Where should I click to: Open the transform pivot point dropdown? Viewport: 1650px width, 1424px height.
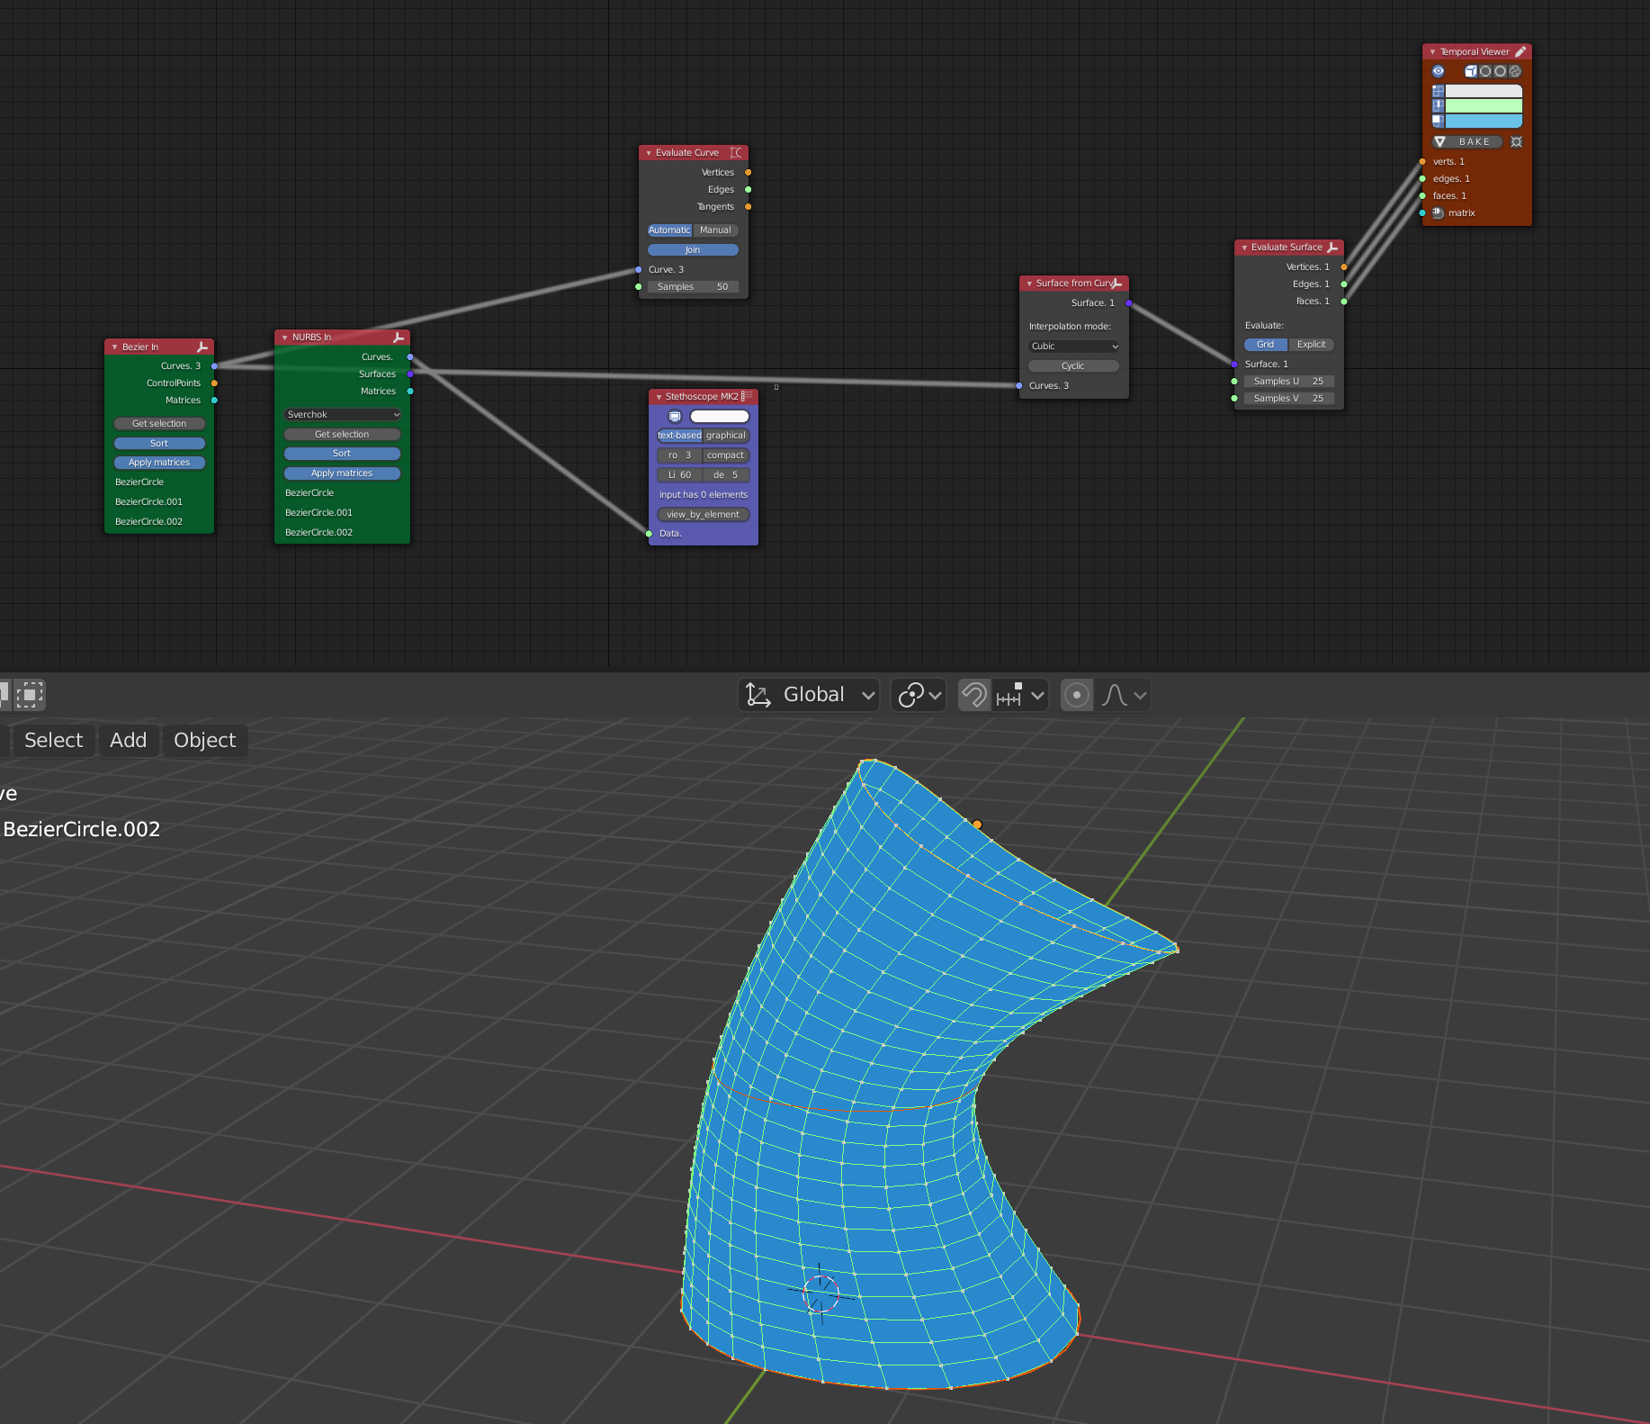[x=919, y=695]
